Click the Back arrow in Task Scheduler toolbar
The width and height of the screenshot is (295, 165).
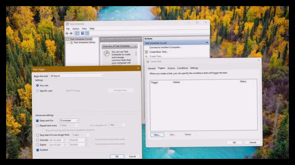(x=67, y=33)
